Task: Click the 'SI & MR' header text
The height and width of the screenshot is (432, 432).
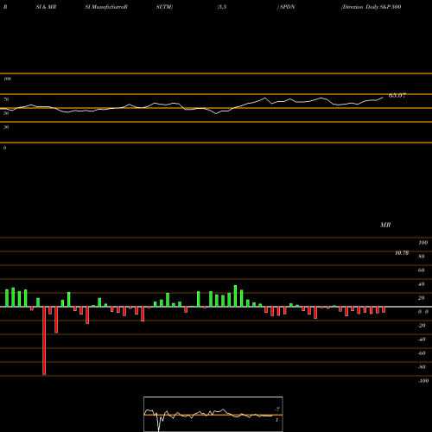Action: click(46, 7)
